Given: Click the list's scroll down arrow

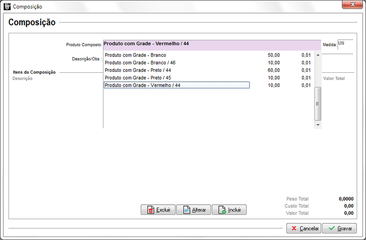Looking at the screenshot, I should [x=318, y=125].
